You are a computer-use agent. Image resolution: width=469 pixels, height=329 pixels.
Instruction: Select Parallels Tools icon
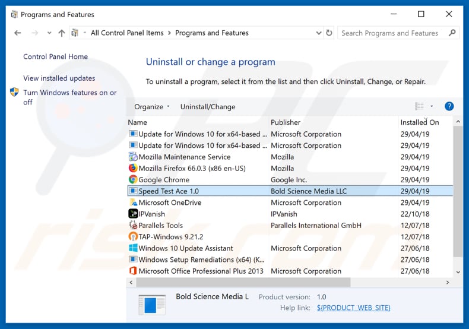tap(133, 225)
